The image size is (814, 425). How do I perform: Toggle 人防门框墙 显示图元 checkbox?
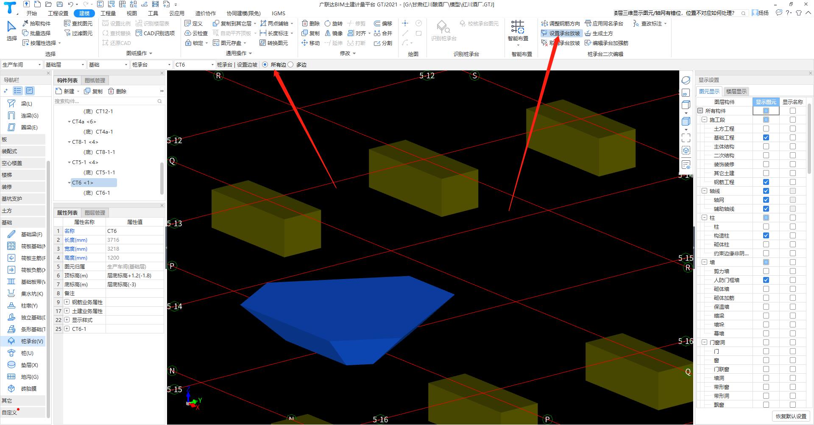coord(766,280)
